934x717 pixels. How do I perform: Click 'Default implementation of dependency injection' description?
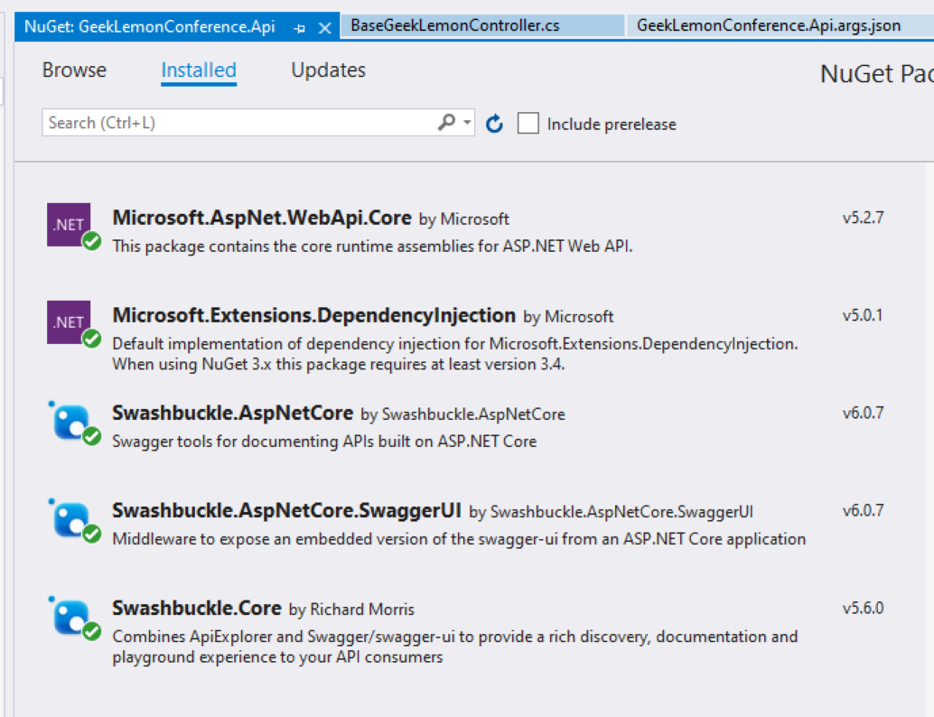point(455,354)
